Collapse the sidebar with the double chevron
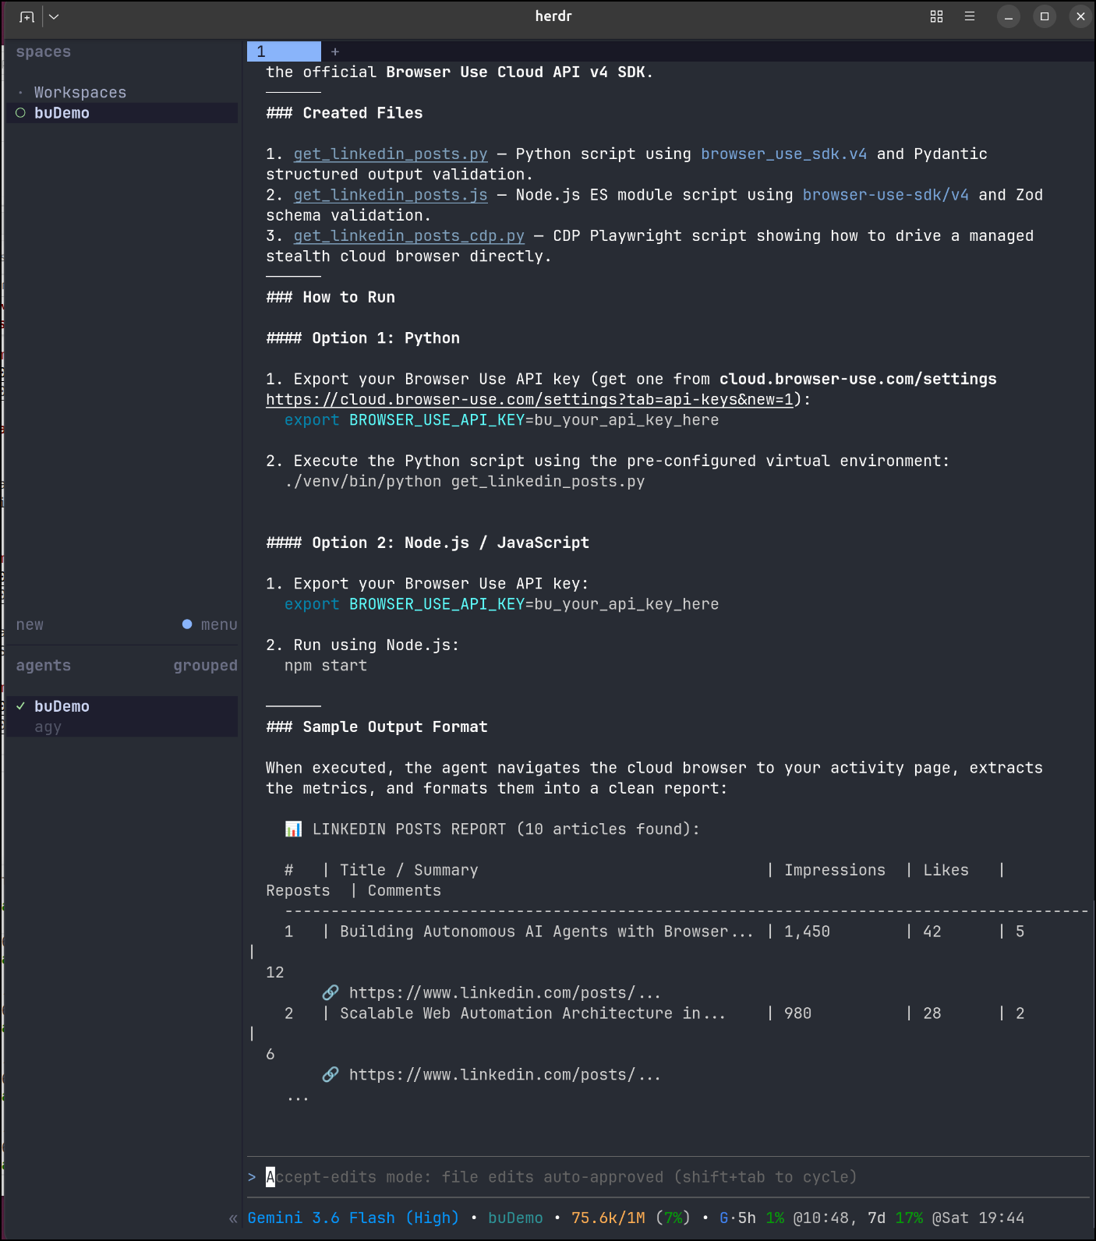Viewport: 1096px width, 1241px height. [x=232, y=1218]
